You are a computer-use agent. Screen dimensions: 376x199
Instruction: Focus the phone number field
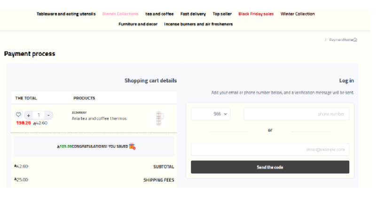click(296, 114)
